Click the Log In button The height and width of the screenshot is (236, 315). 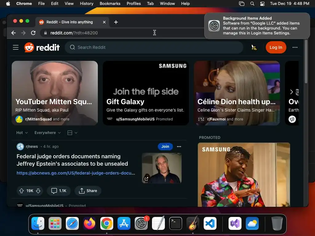coord(276,47)
